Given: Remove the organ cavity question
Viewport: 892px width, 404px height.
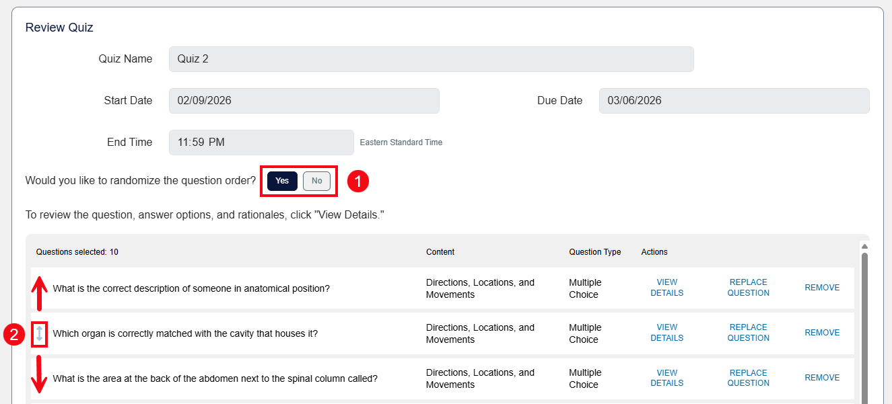Looking at the screenshot, I should coord(822,332).
